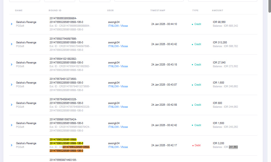Click round ID starting 2014756066386089984
Viewport: 271px width, 162px height.
(66, 20)
